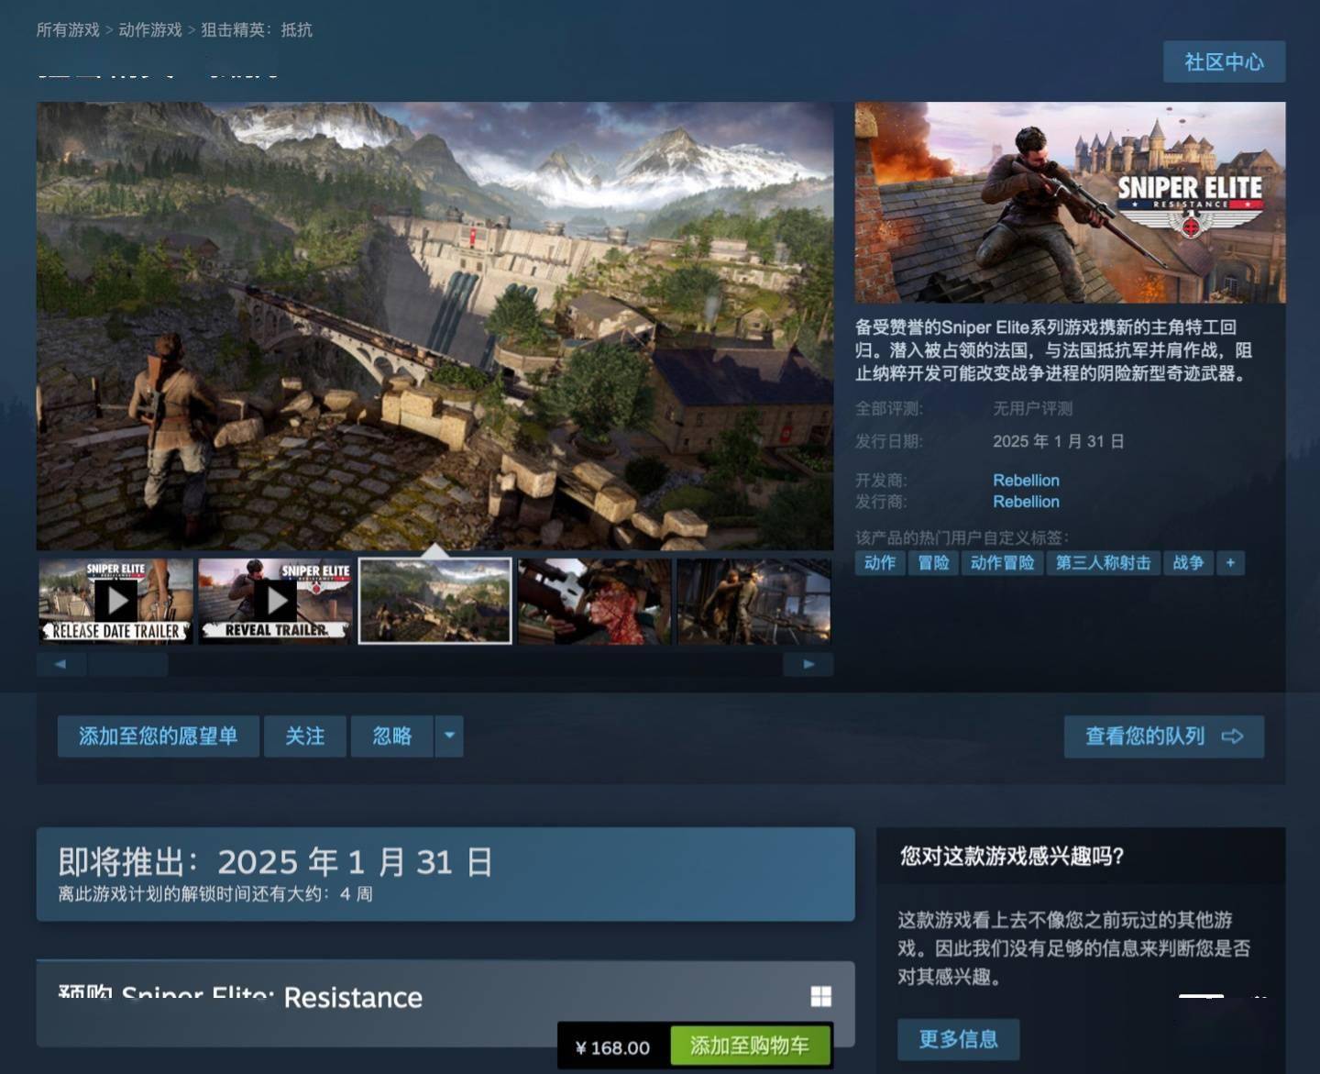Open 狙击精英：抵抗 breadcrumb link
The height and width of the screenshot is (1074, 1320).
tap(257, 29)
